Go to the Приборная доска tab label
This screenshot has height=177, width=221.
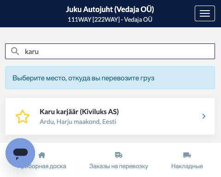point(42,166)
